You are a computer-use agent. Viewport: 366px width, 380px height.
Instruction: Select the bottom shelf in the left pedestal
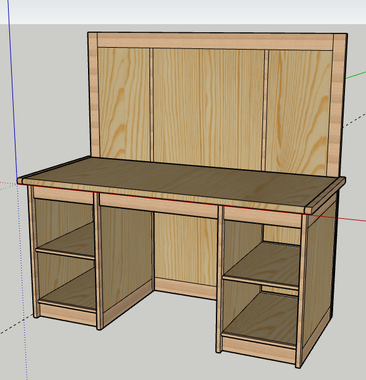[x=69, y=288]
